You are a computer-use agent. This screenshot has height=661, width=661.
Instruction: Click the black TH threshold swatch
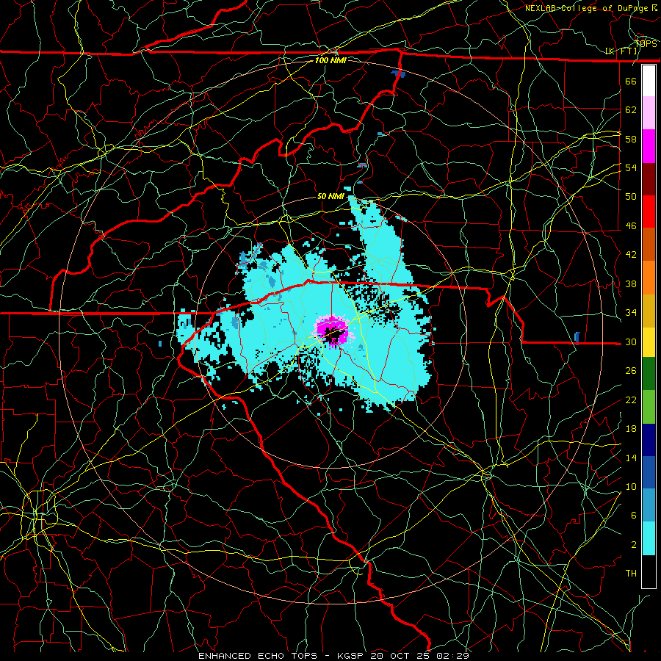pos(649,571)
